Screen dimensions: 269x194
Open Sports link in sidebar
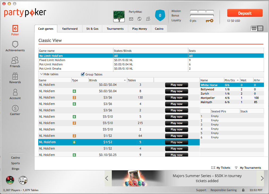15,163
